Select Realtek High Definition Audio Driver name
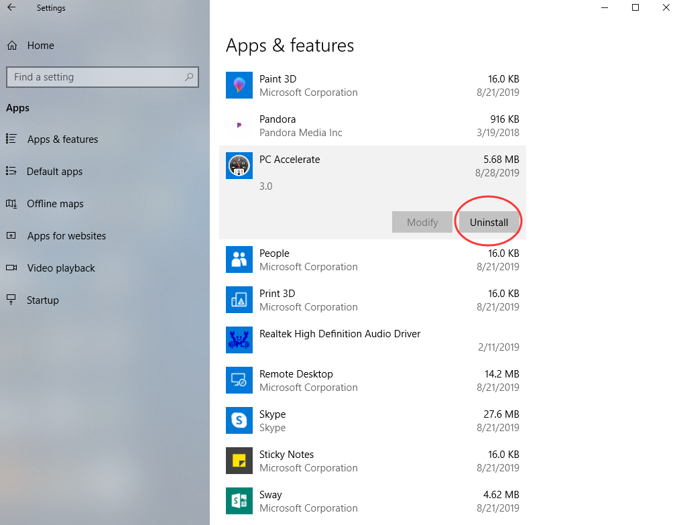 click(x=340, y=334)
